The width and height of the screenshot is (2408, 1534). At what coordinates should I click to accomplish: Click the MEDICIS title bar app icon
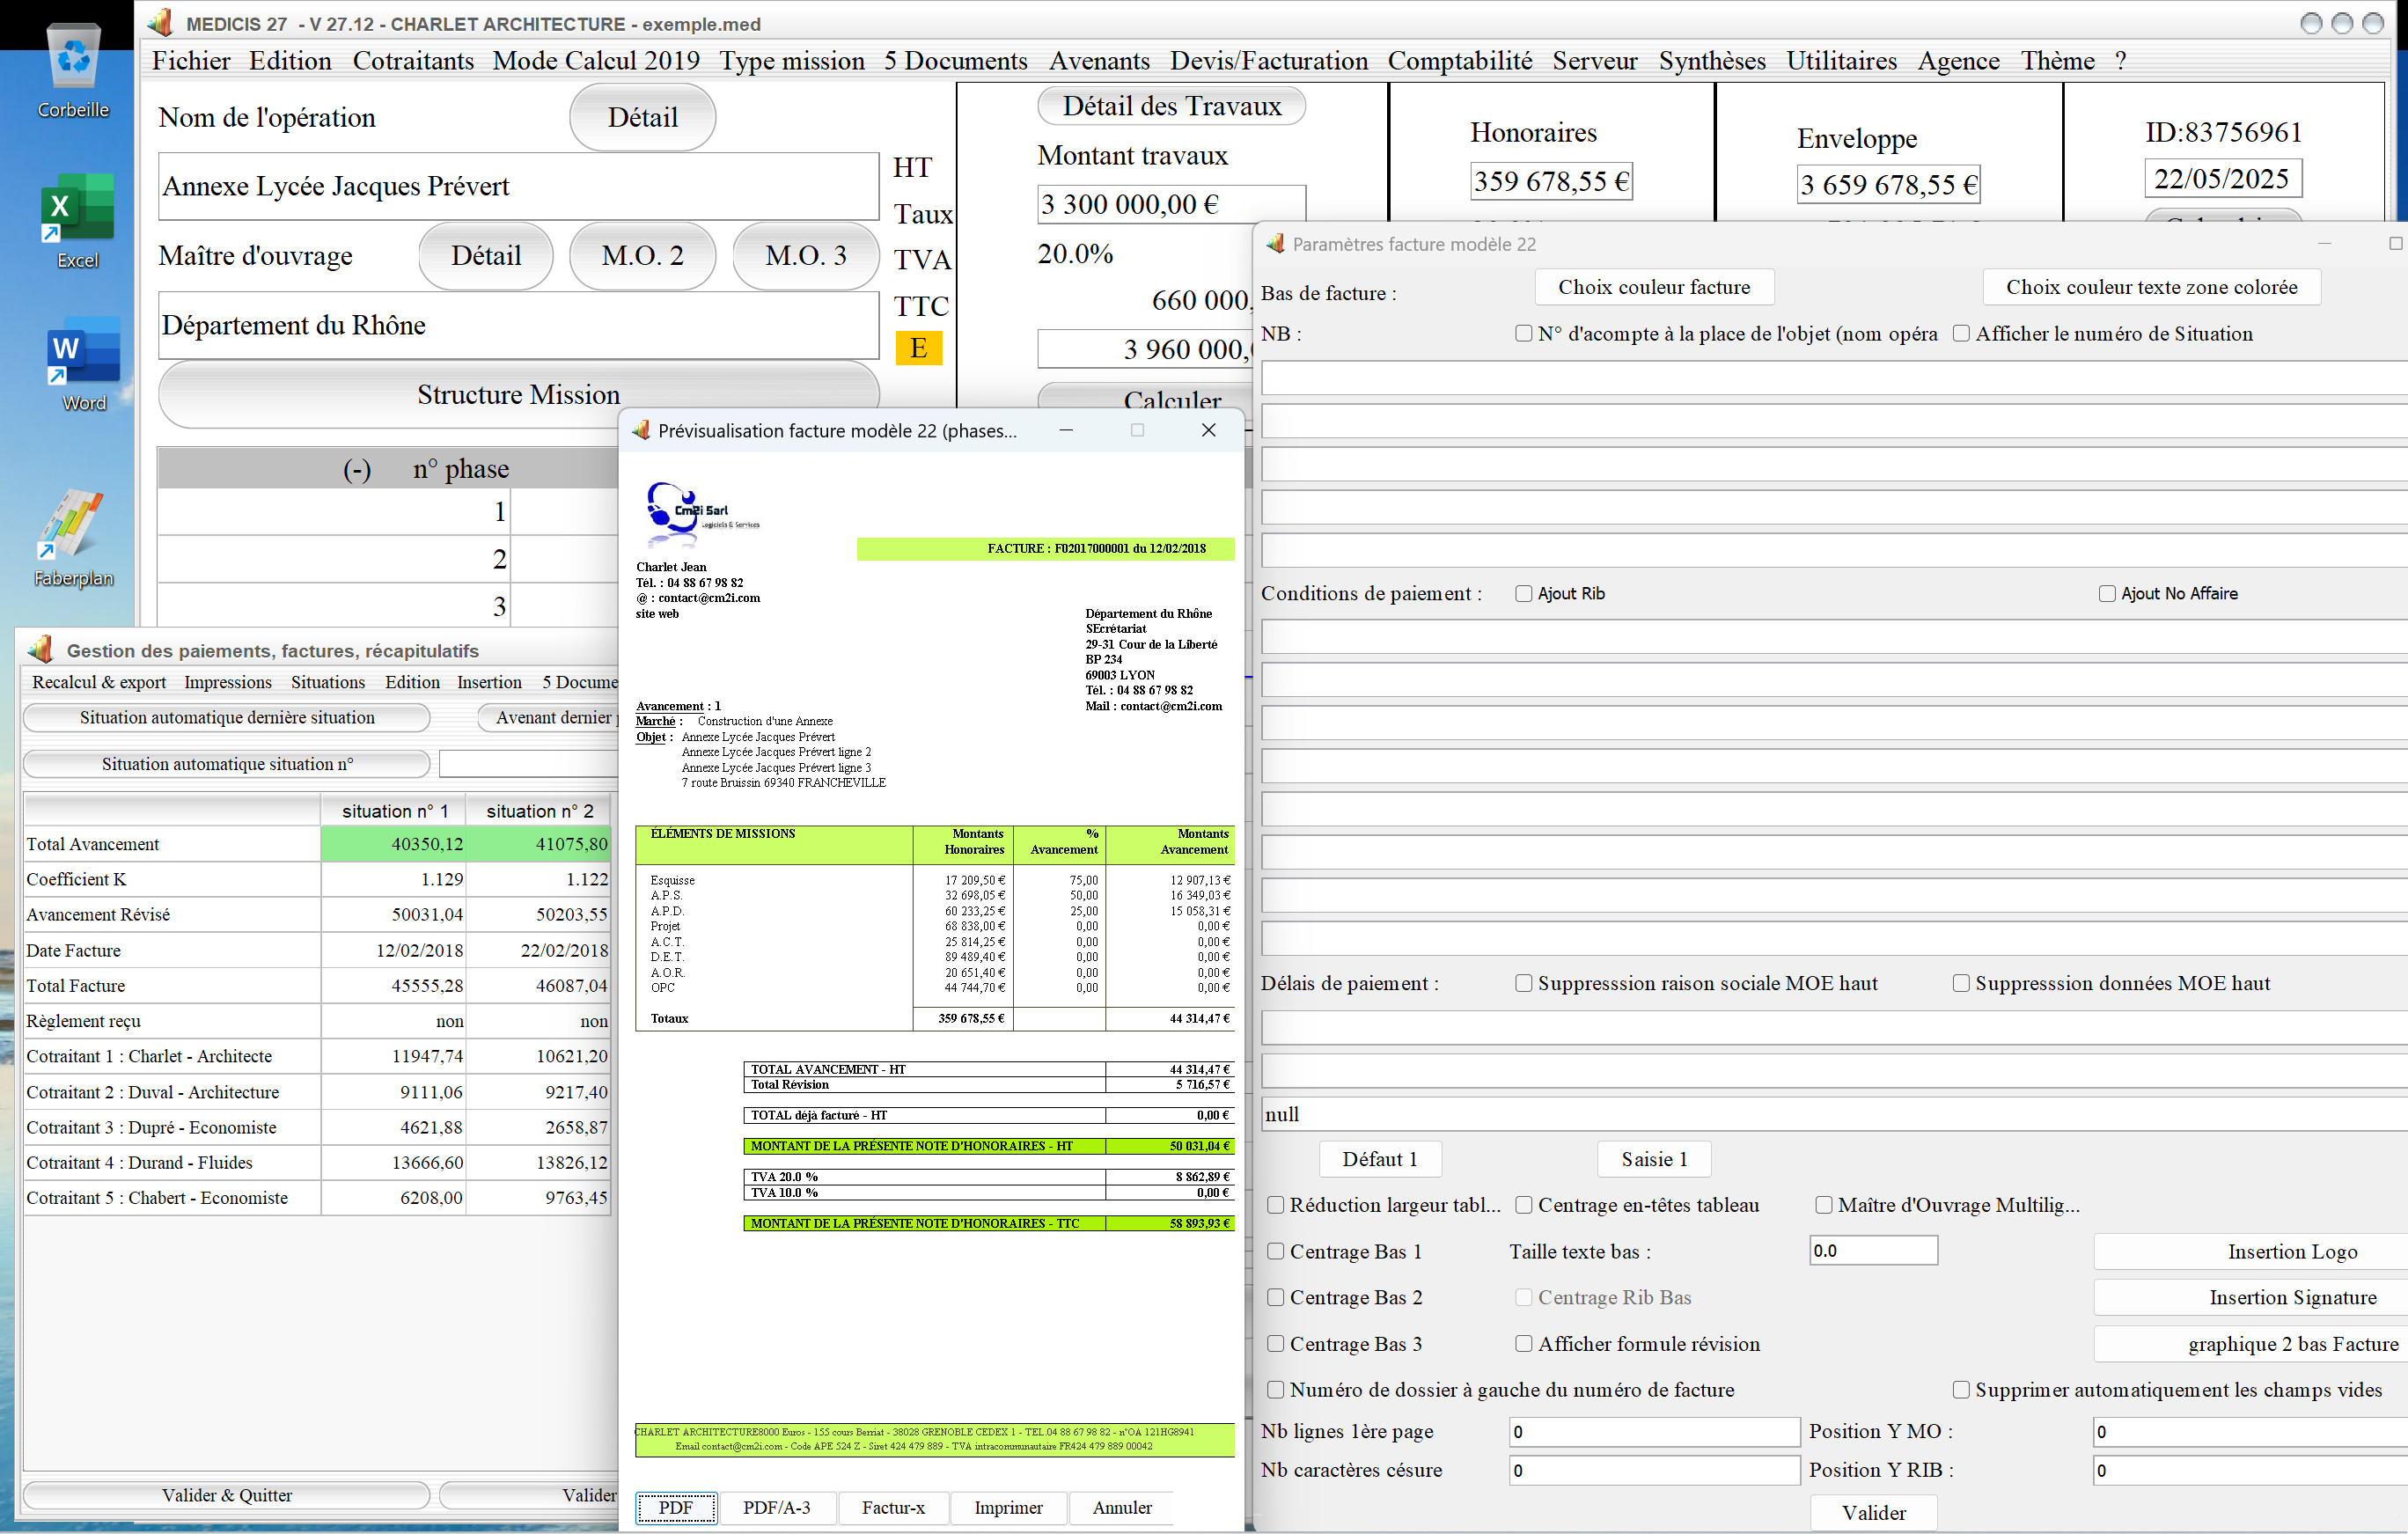(x=160, y=22)
